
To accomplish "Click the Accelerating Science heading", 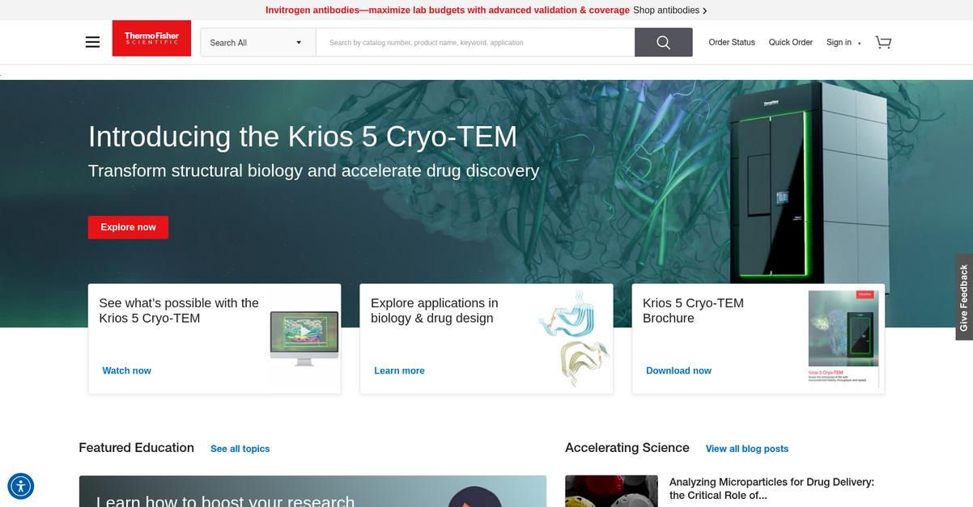I will click(x=627, y=448).
